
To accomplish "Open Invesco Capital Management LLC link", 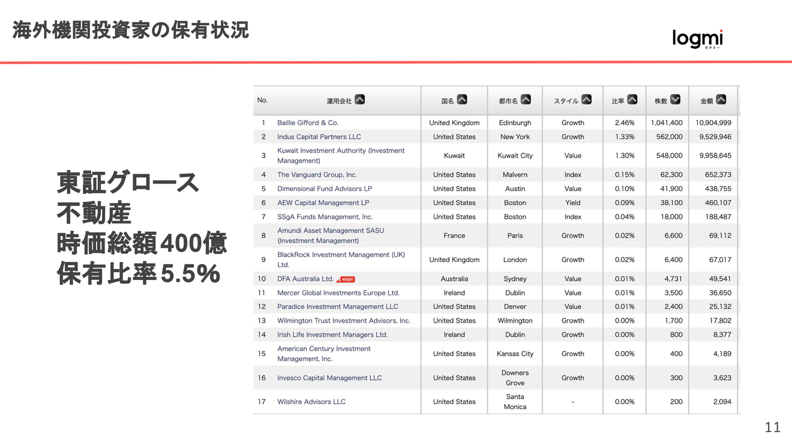I will pos(329,378).
